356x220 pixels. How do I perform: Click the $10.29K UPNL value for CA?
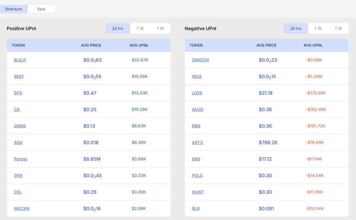tap(140, 110)
